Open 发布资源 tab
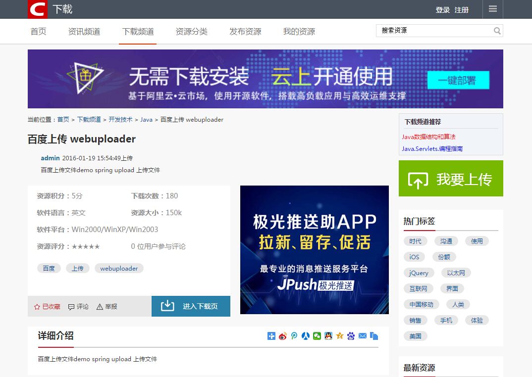Screen dimensions: 532x377 tap(245, 32)
